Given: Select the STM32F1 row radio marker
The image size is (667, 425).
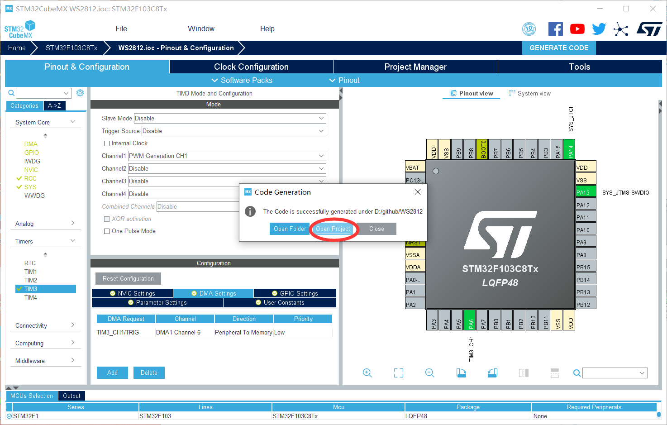Looking at the screenshot, I should coord(9,416).
